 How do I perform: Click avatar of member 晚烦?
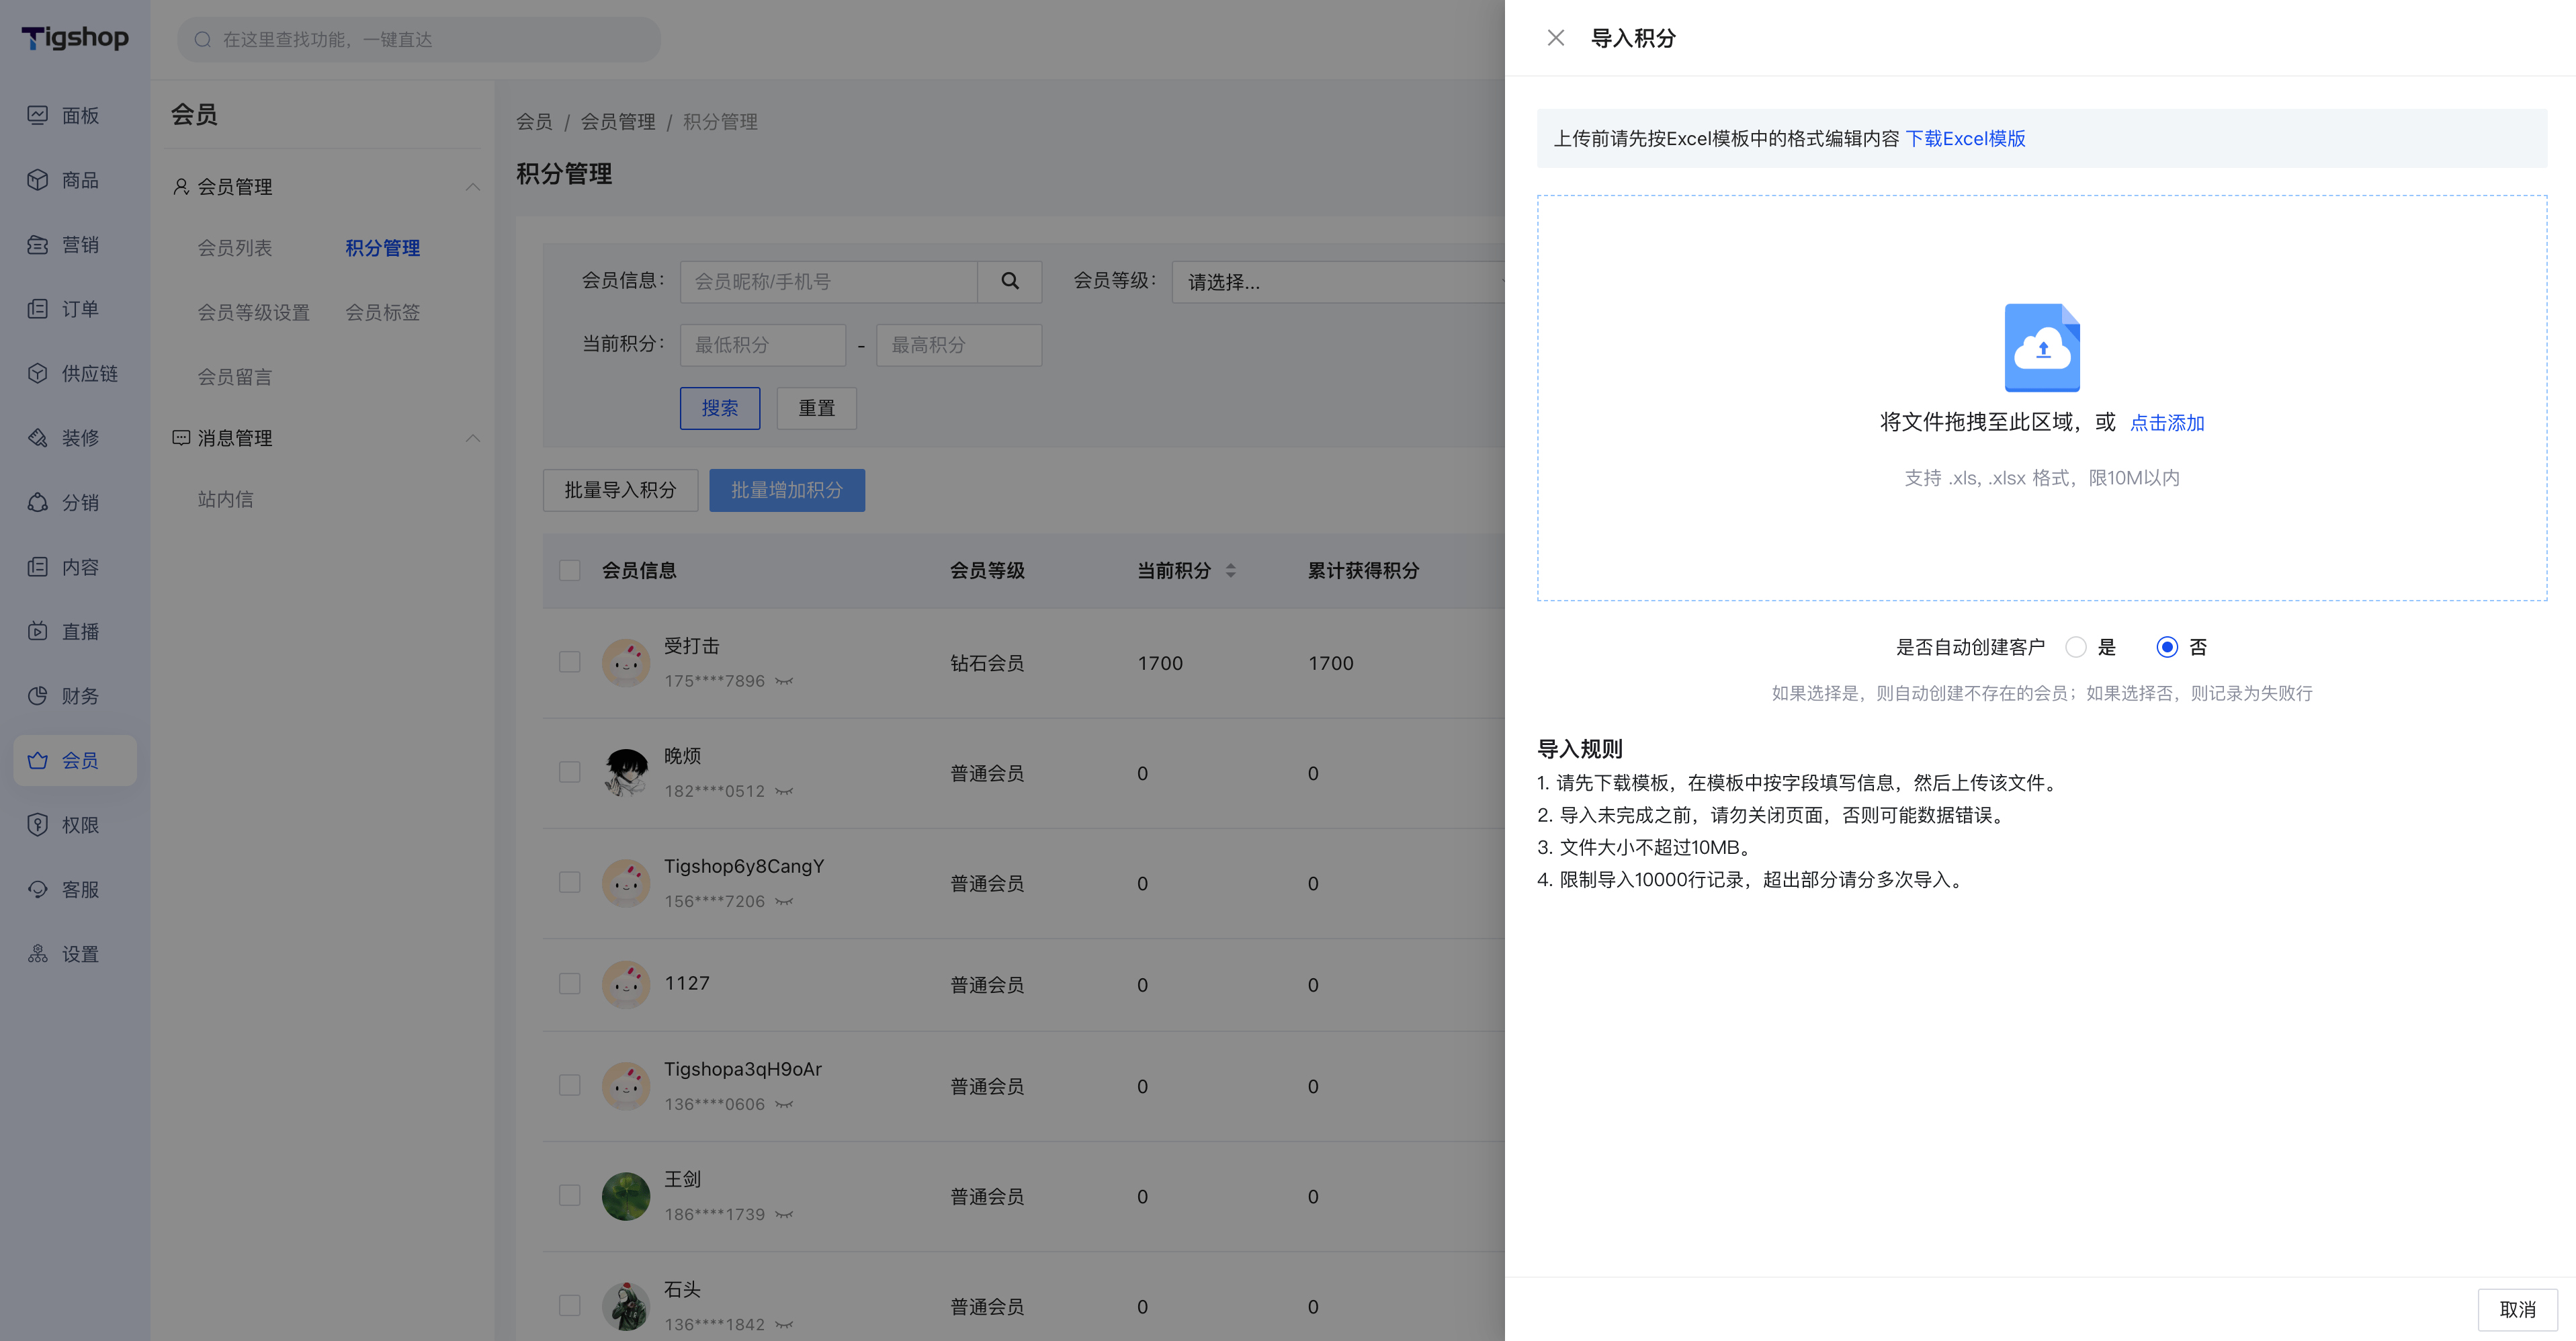626,773
